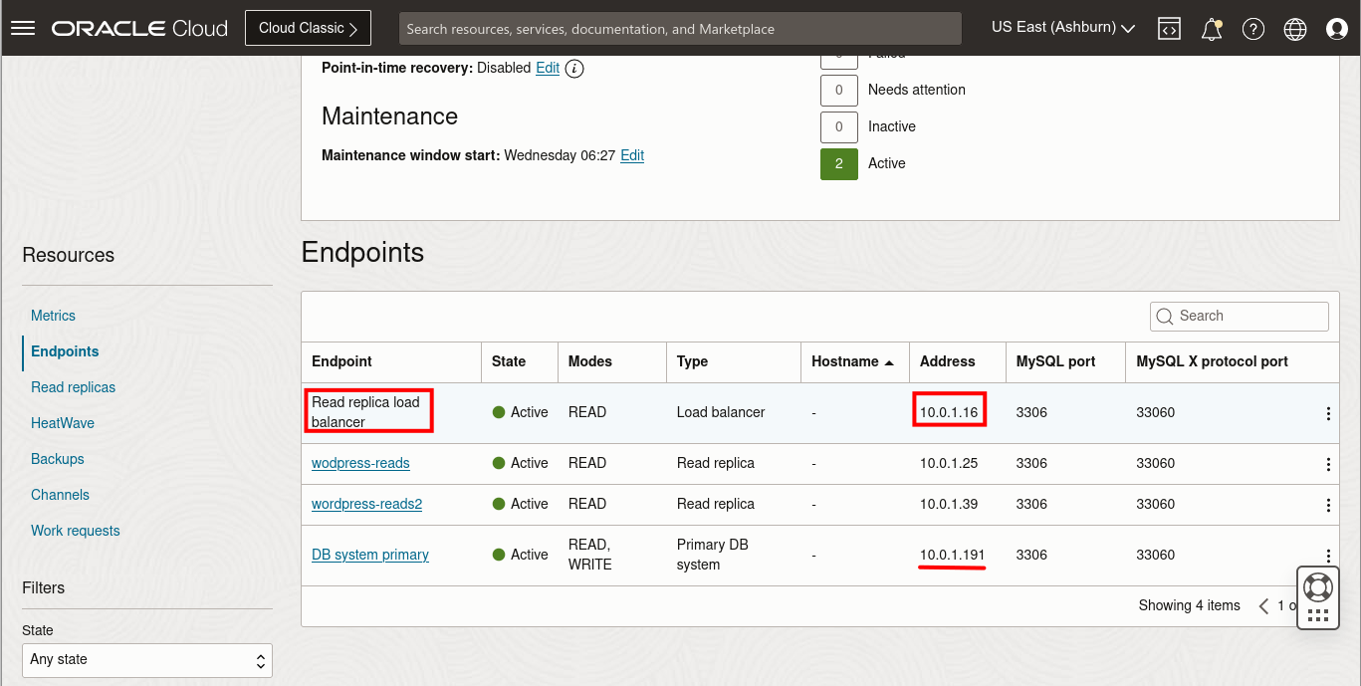Open actions menu for DB system primary row
Viewport: 1361px width, 686px height.
tap(1328, 555)
